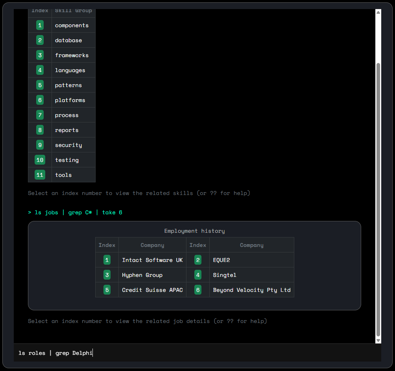Select job index 4 for Singtel

(198, 275)
